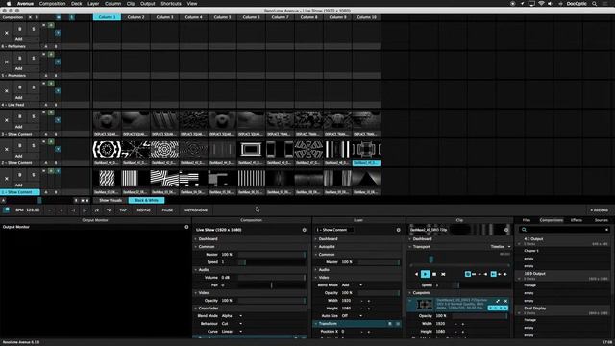Toggle Solo S on 6 - Performers layer
Image resolution: width=615 pixels, height=346 pixels.
[x=34, y=29]
